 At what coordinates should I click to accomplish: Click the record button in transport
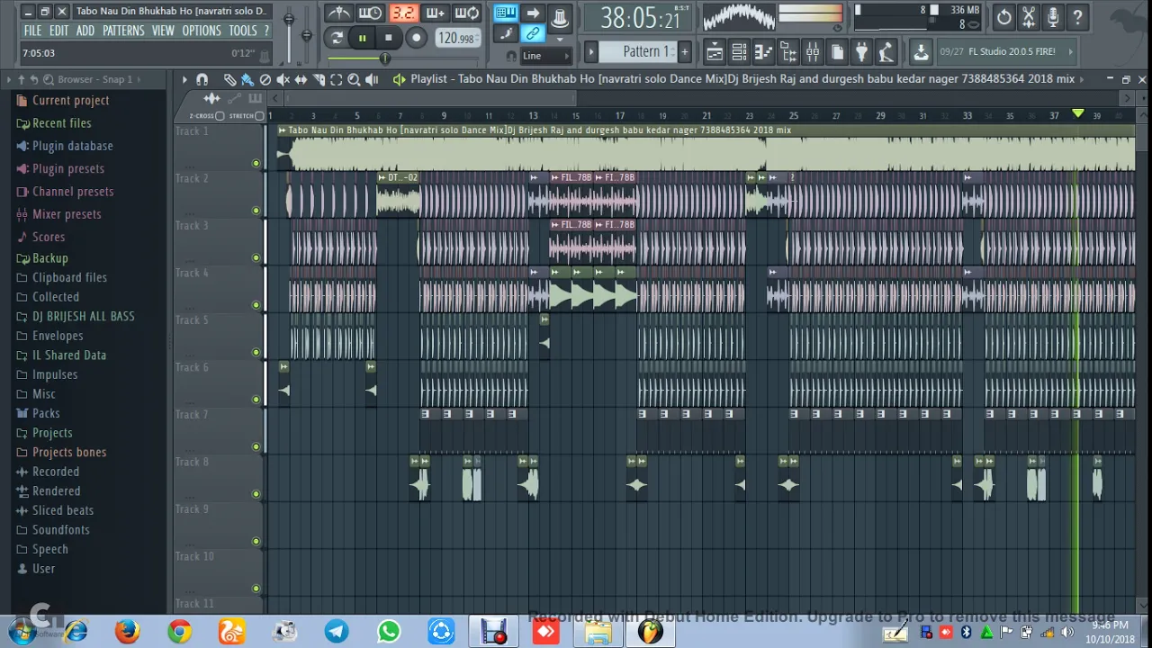pyautogui.click(x=416, y=38)
